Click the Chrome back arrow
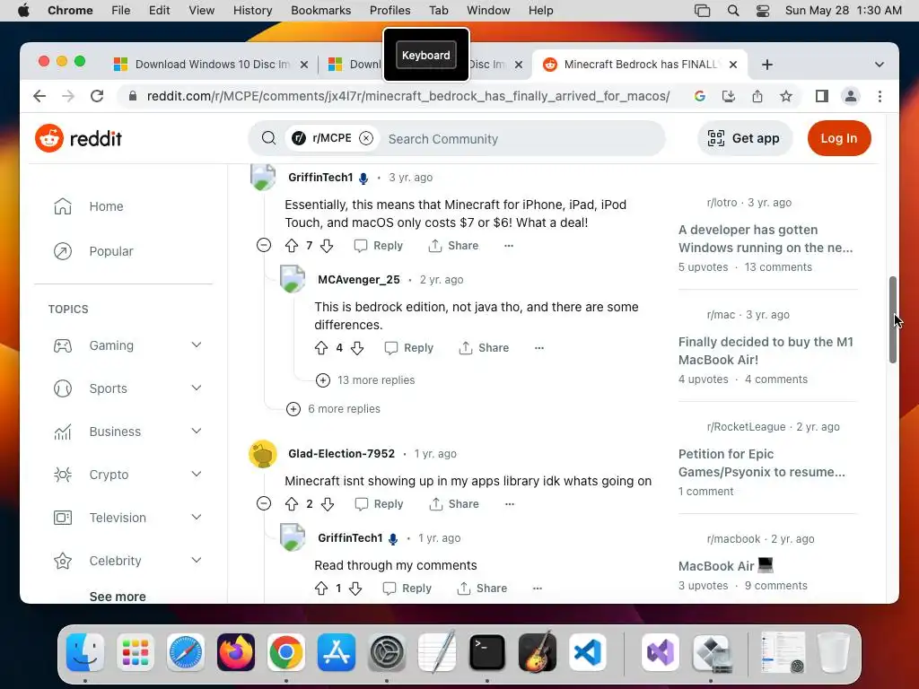The height and width of the screenshot is (689, 919). pyautogui.click(x=39, y=96)
